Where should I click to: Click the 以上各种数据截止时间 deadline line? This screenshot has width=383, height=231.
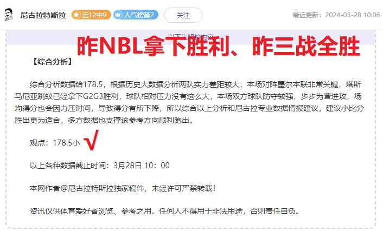100,166
